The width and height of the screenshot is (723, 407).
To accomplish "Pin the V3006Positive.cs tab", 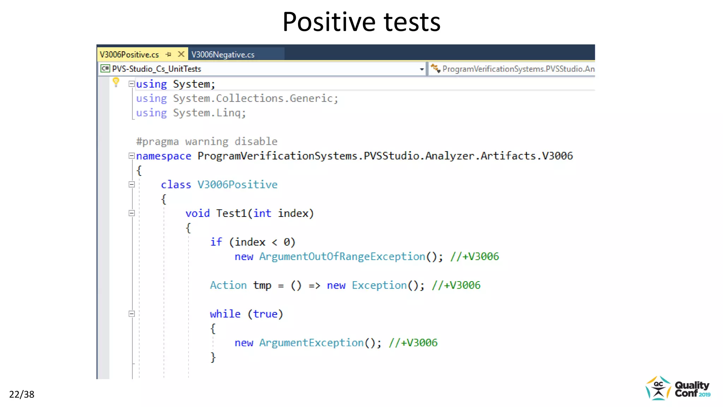I will click(x=168, y=54).
